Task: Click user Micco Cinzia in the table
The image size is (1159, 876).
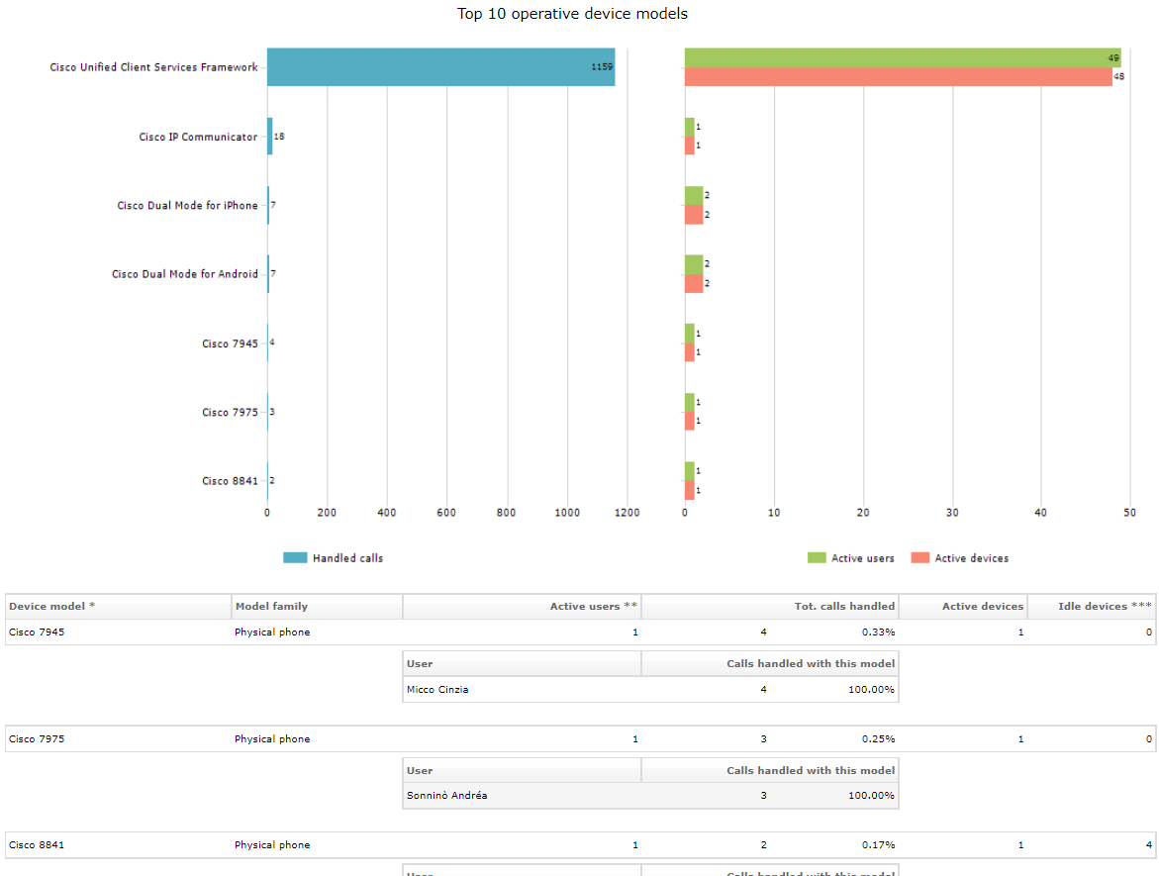Action: (437, 689)
